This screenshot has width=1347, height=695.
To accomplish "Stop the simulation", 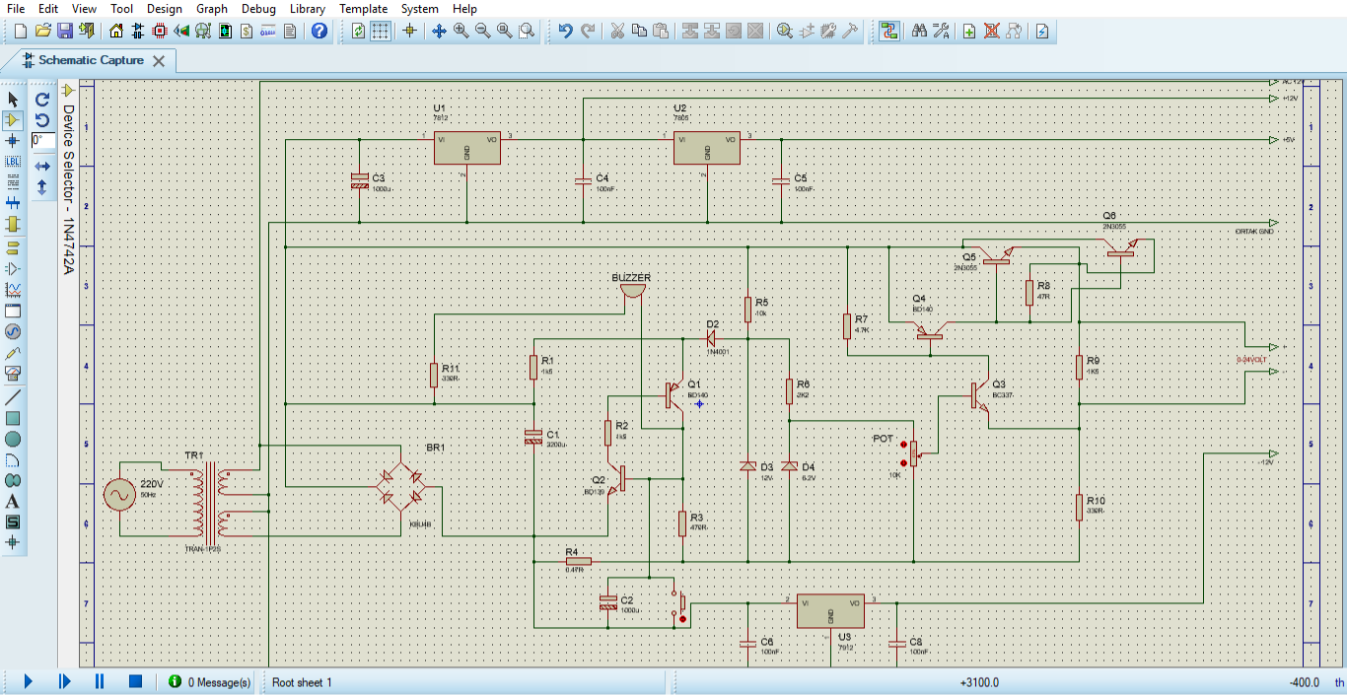I will coord(136,681).
